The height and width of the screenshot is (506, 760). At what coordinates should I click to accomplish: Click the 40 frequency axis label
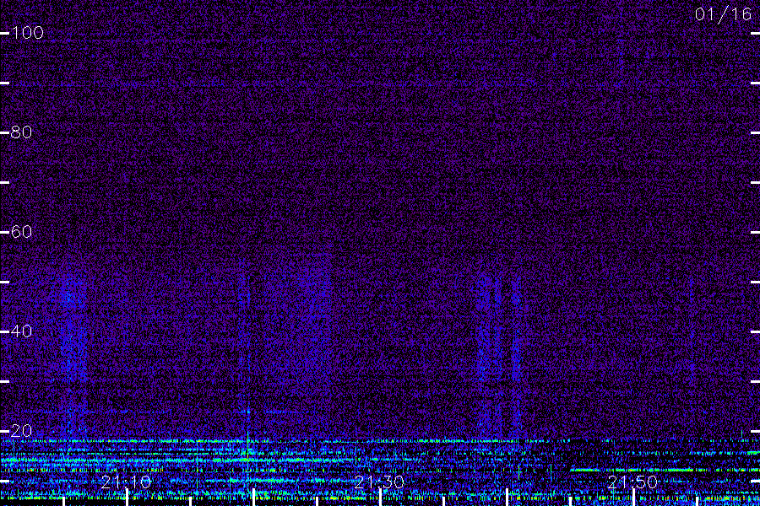point(21,331)
